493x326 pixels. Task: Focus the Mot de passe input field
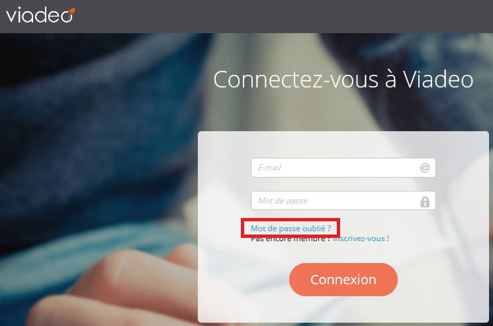[x=343, y=201]
